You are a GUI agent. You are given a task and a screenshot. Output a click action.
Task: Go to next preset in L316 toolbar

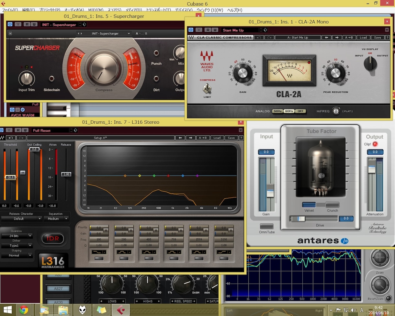coord(191,138)
